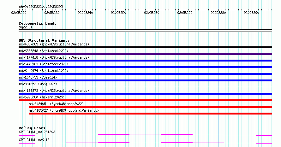Screen dimensions: 281x147
Task: Click the chr9:92058220..92058295 region label
Action: click(x=41, y=7)
